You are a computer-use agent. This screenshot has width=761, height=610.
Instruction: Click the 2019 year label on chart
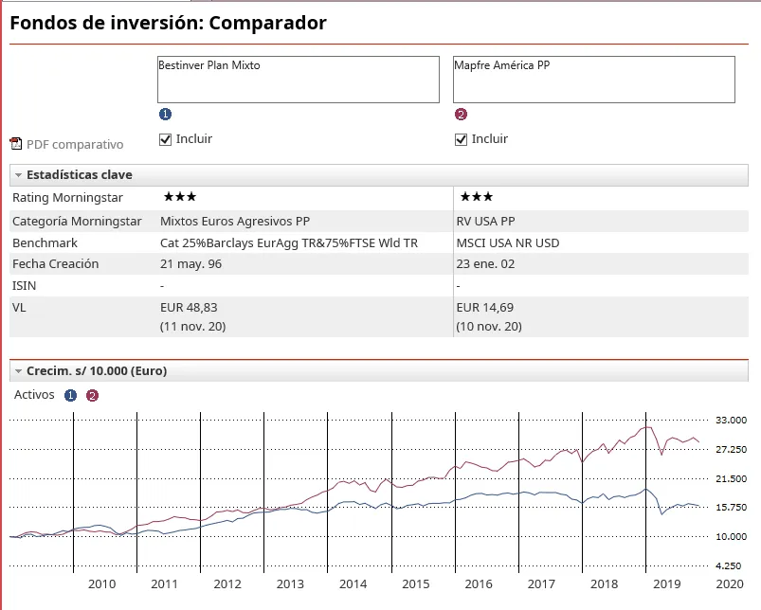667,584
